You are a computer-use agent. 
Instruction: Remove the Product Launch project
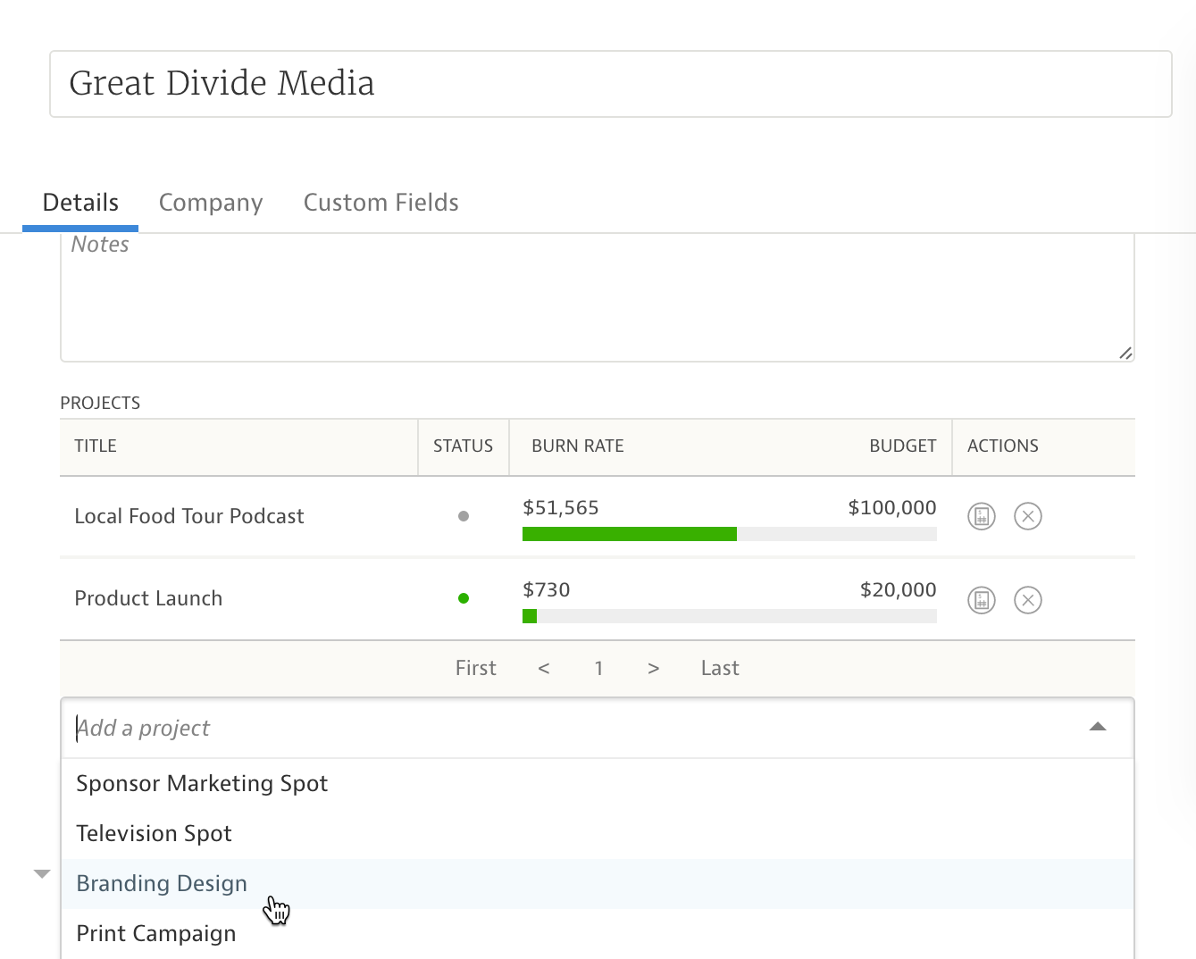tap(1027, 600)
